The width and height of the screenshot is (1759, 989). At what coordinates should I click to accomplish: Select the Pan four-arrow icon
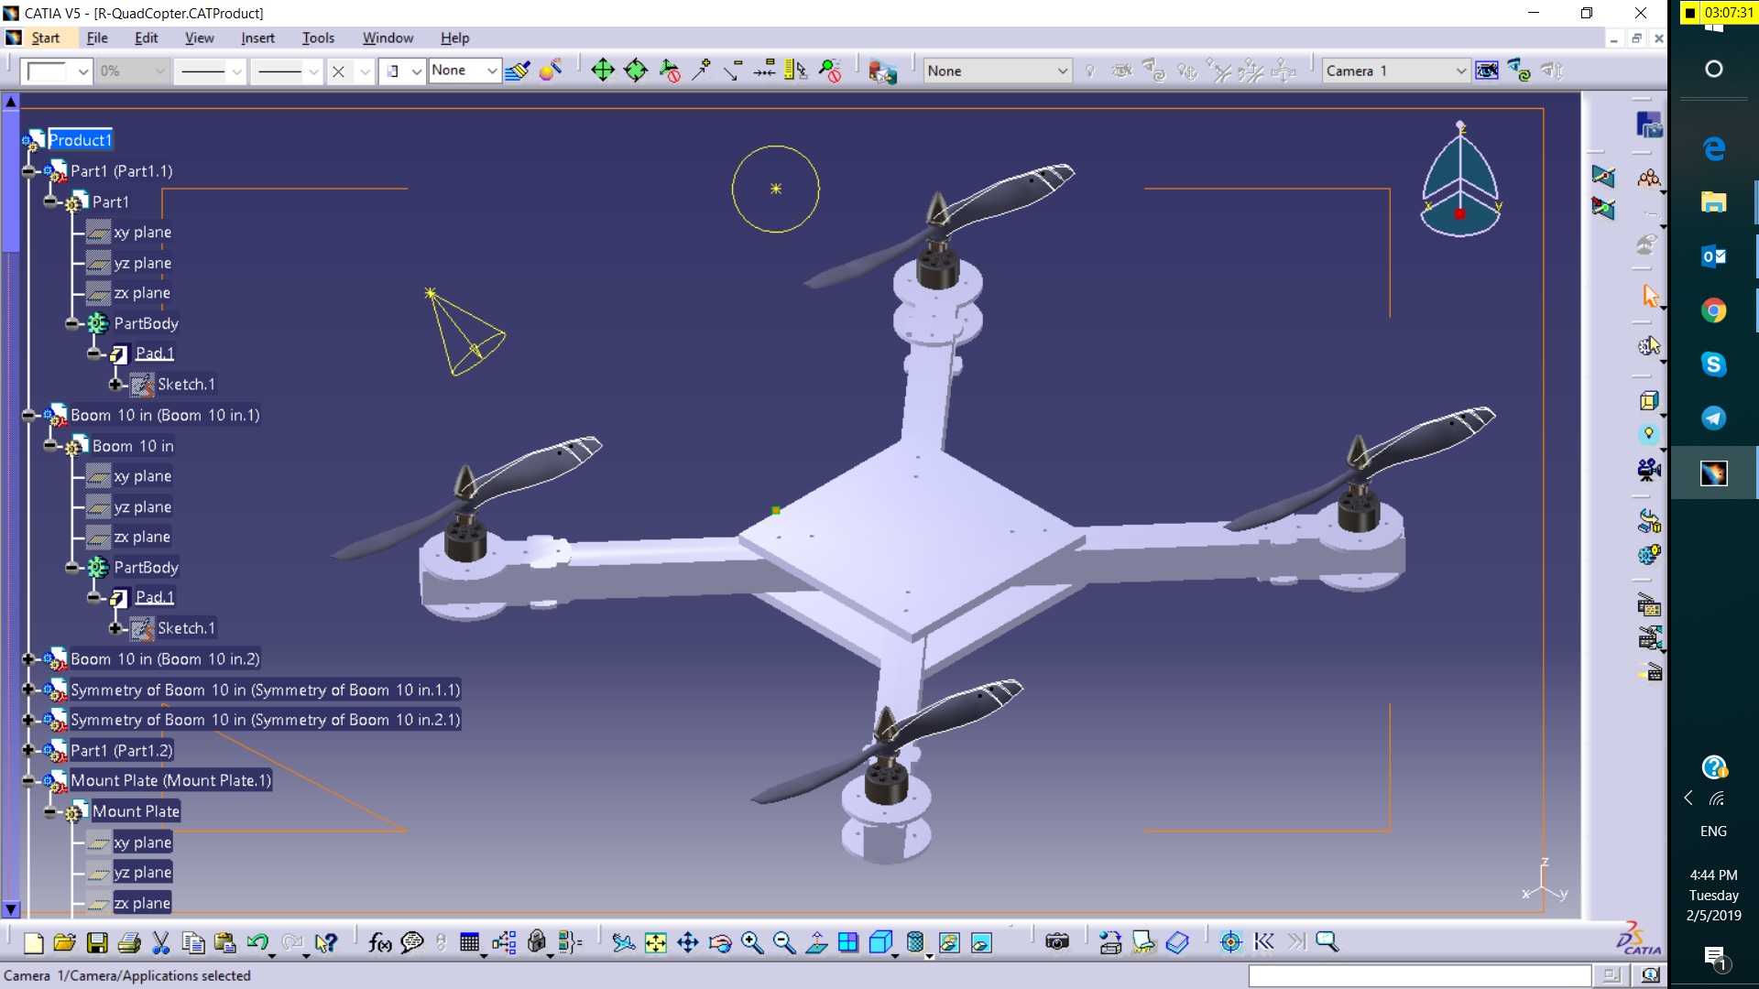click(688, 942)
